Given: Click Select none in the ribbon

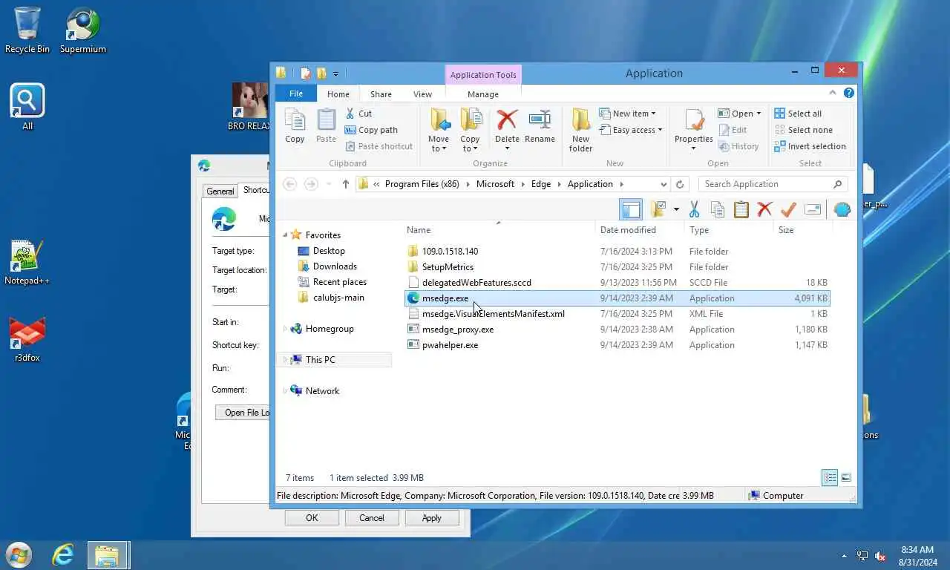Looking at the screenshot, I should point(803,130).
